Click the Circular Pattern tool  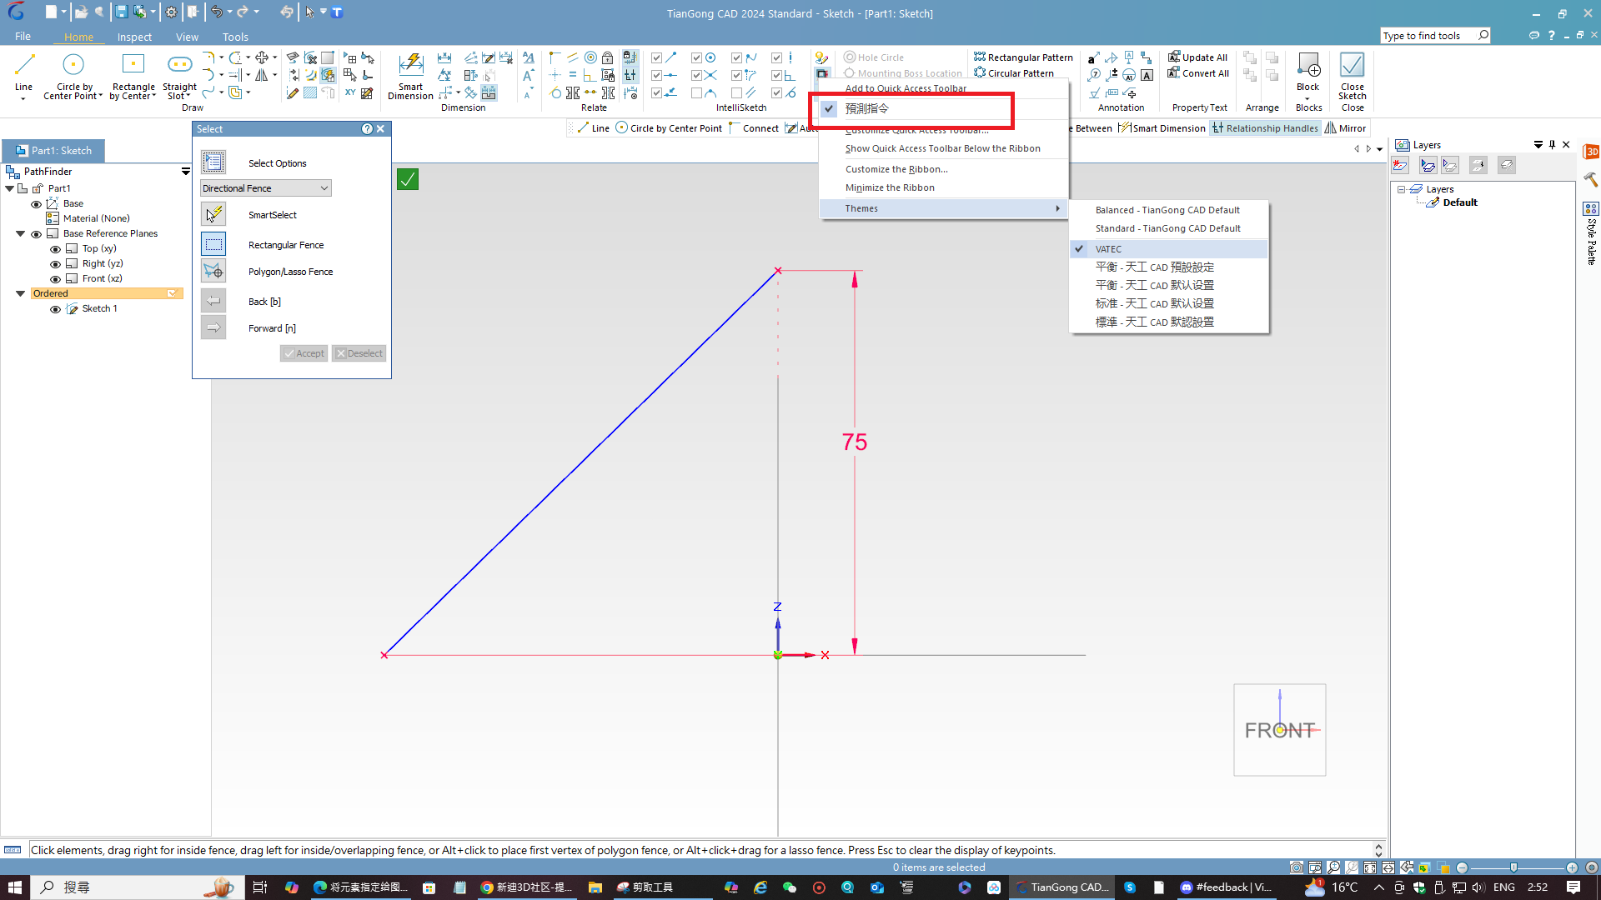click(1014, 73)
